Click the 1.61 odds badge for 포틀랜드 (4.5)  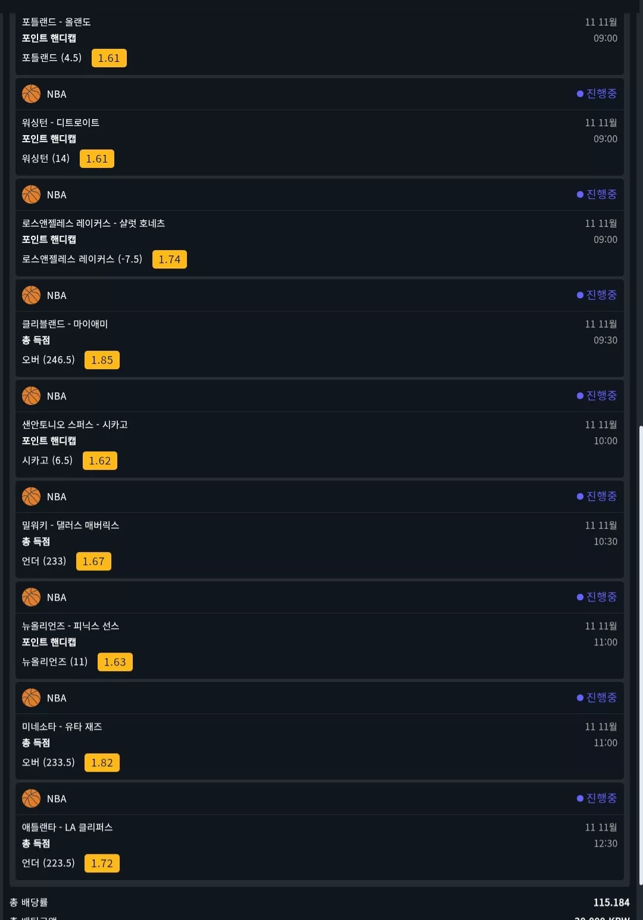109,58
